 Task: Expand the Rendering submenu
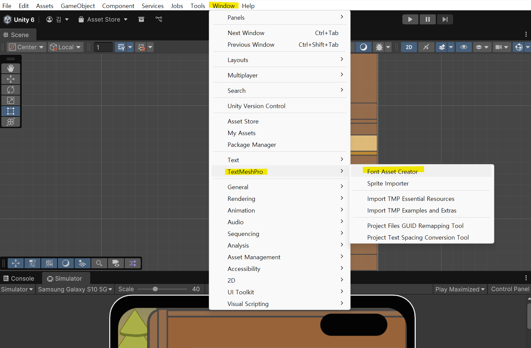[279, 199]
